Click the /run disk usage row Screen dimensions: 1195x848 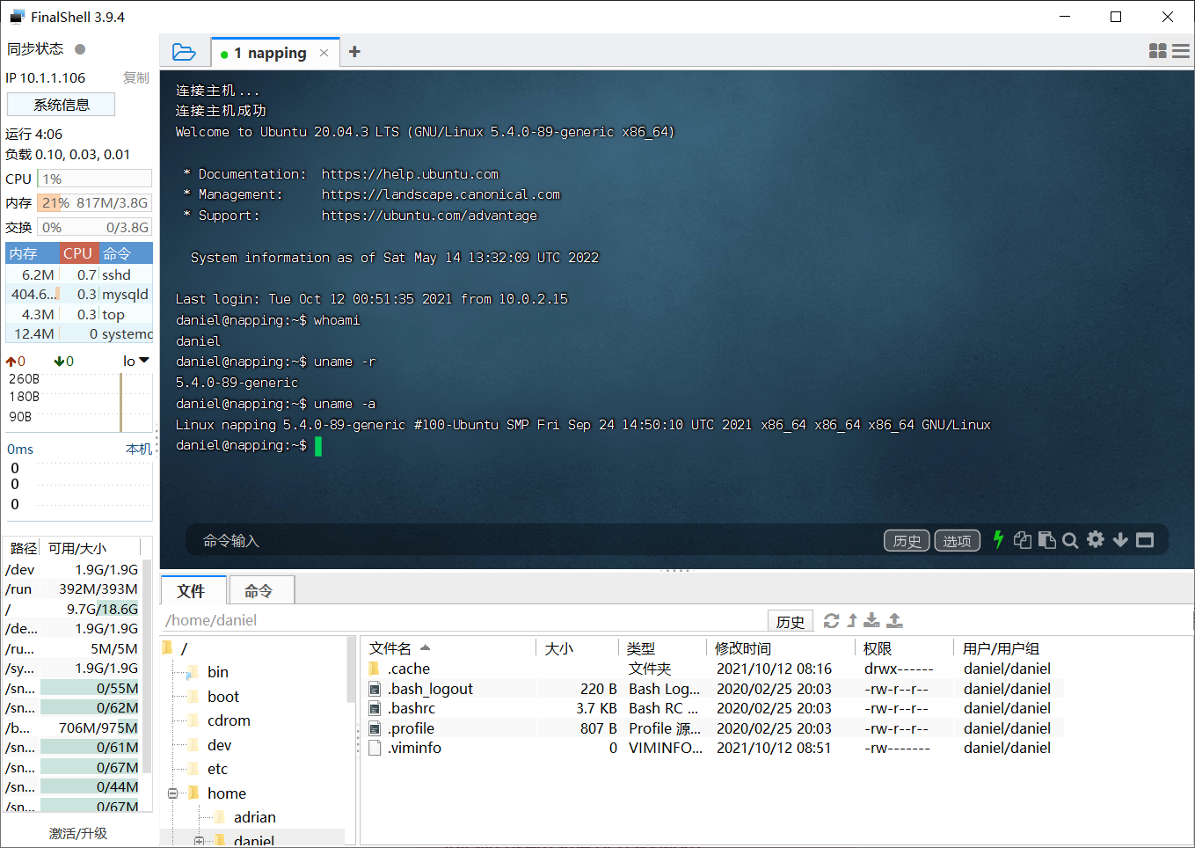coord(72,589)
